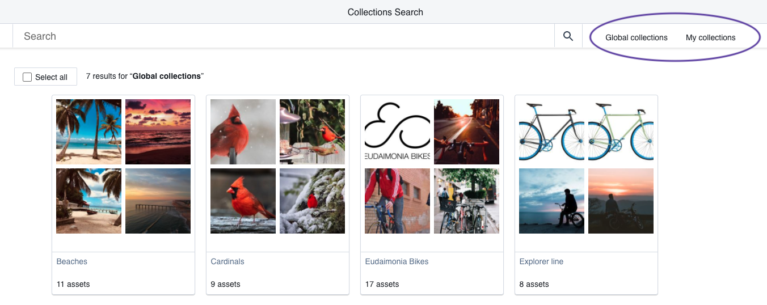Select the green frame bicycle thumbnail

coord(621,132)
